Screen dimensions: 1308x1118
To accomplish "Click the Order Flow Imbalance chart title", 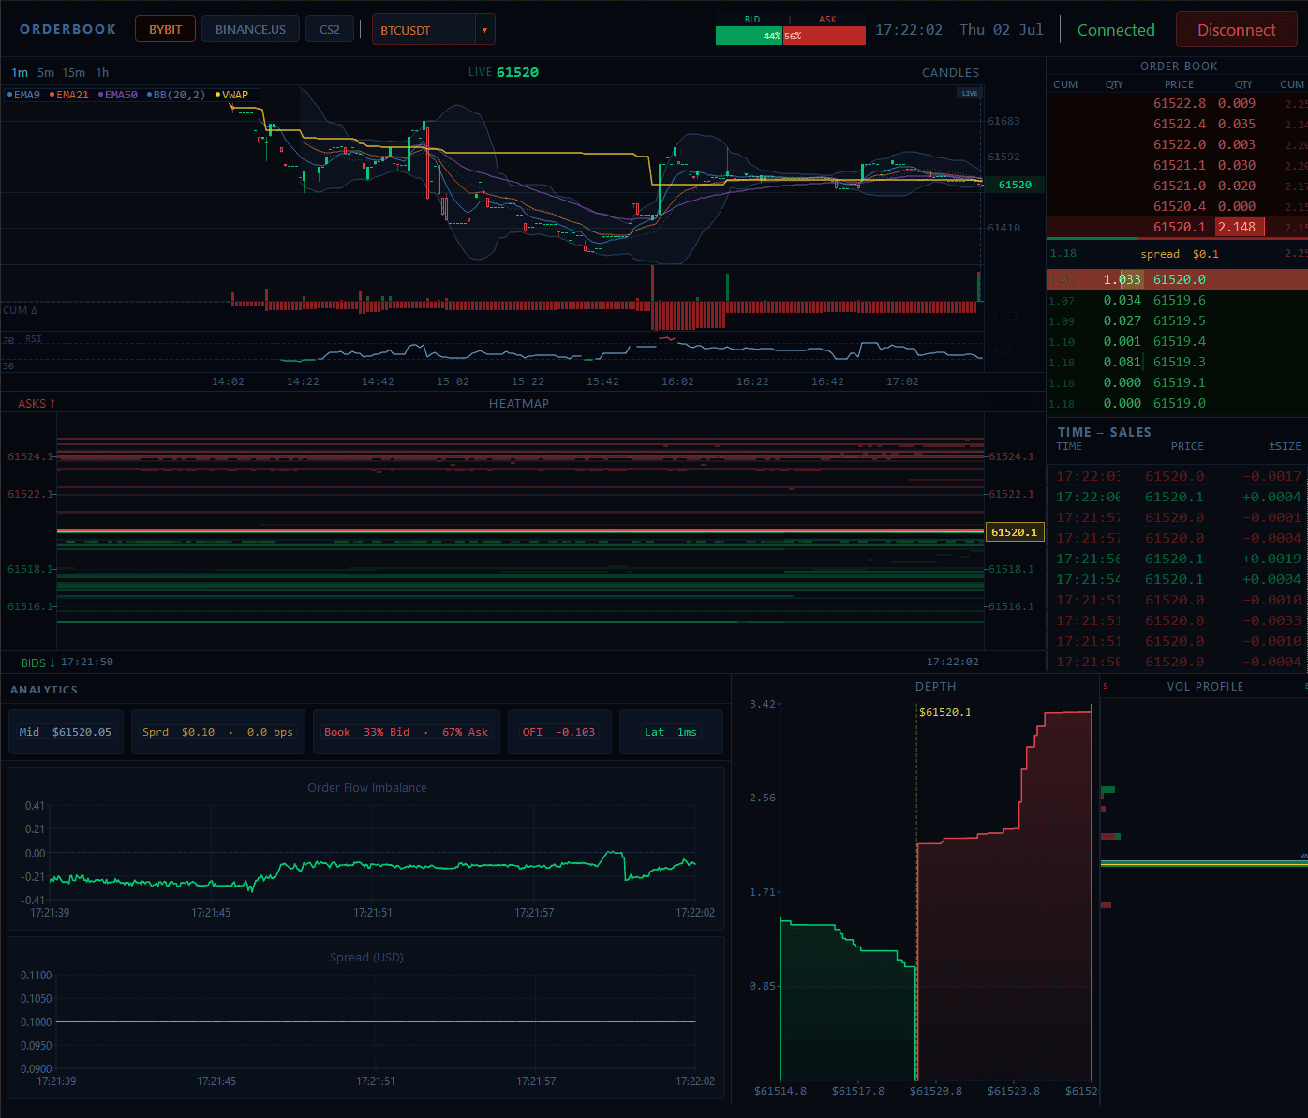I will (366, 787).
